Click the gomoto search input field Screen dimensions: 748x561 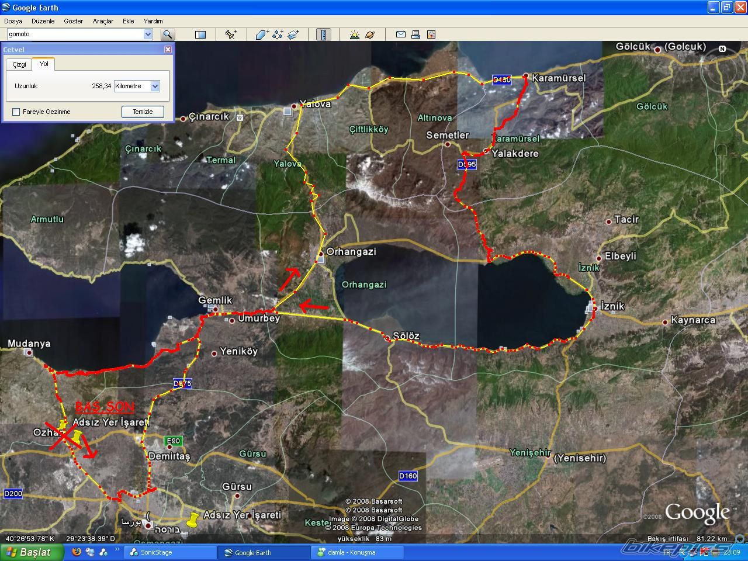click(x=75, y=34)
